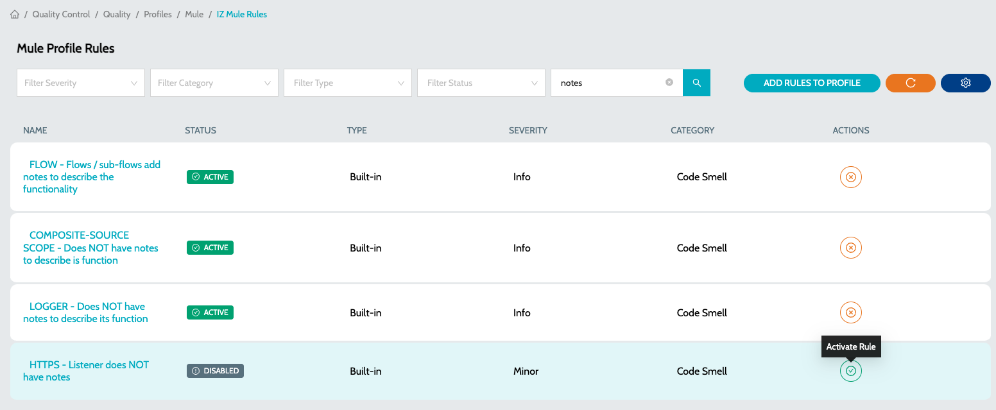Open the Filter Category dropdown
Viewport: 996px width, 410px height.
click(x=214, y=83)
